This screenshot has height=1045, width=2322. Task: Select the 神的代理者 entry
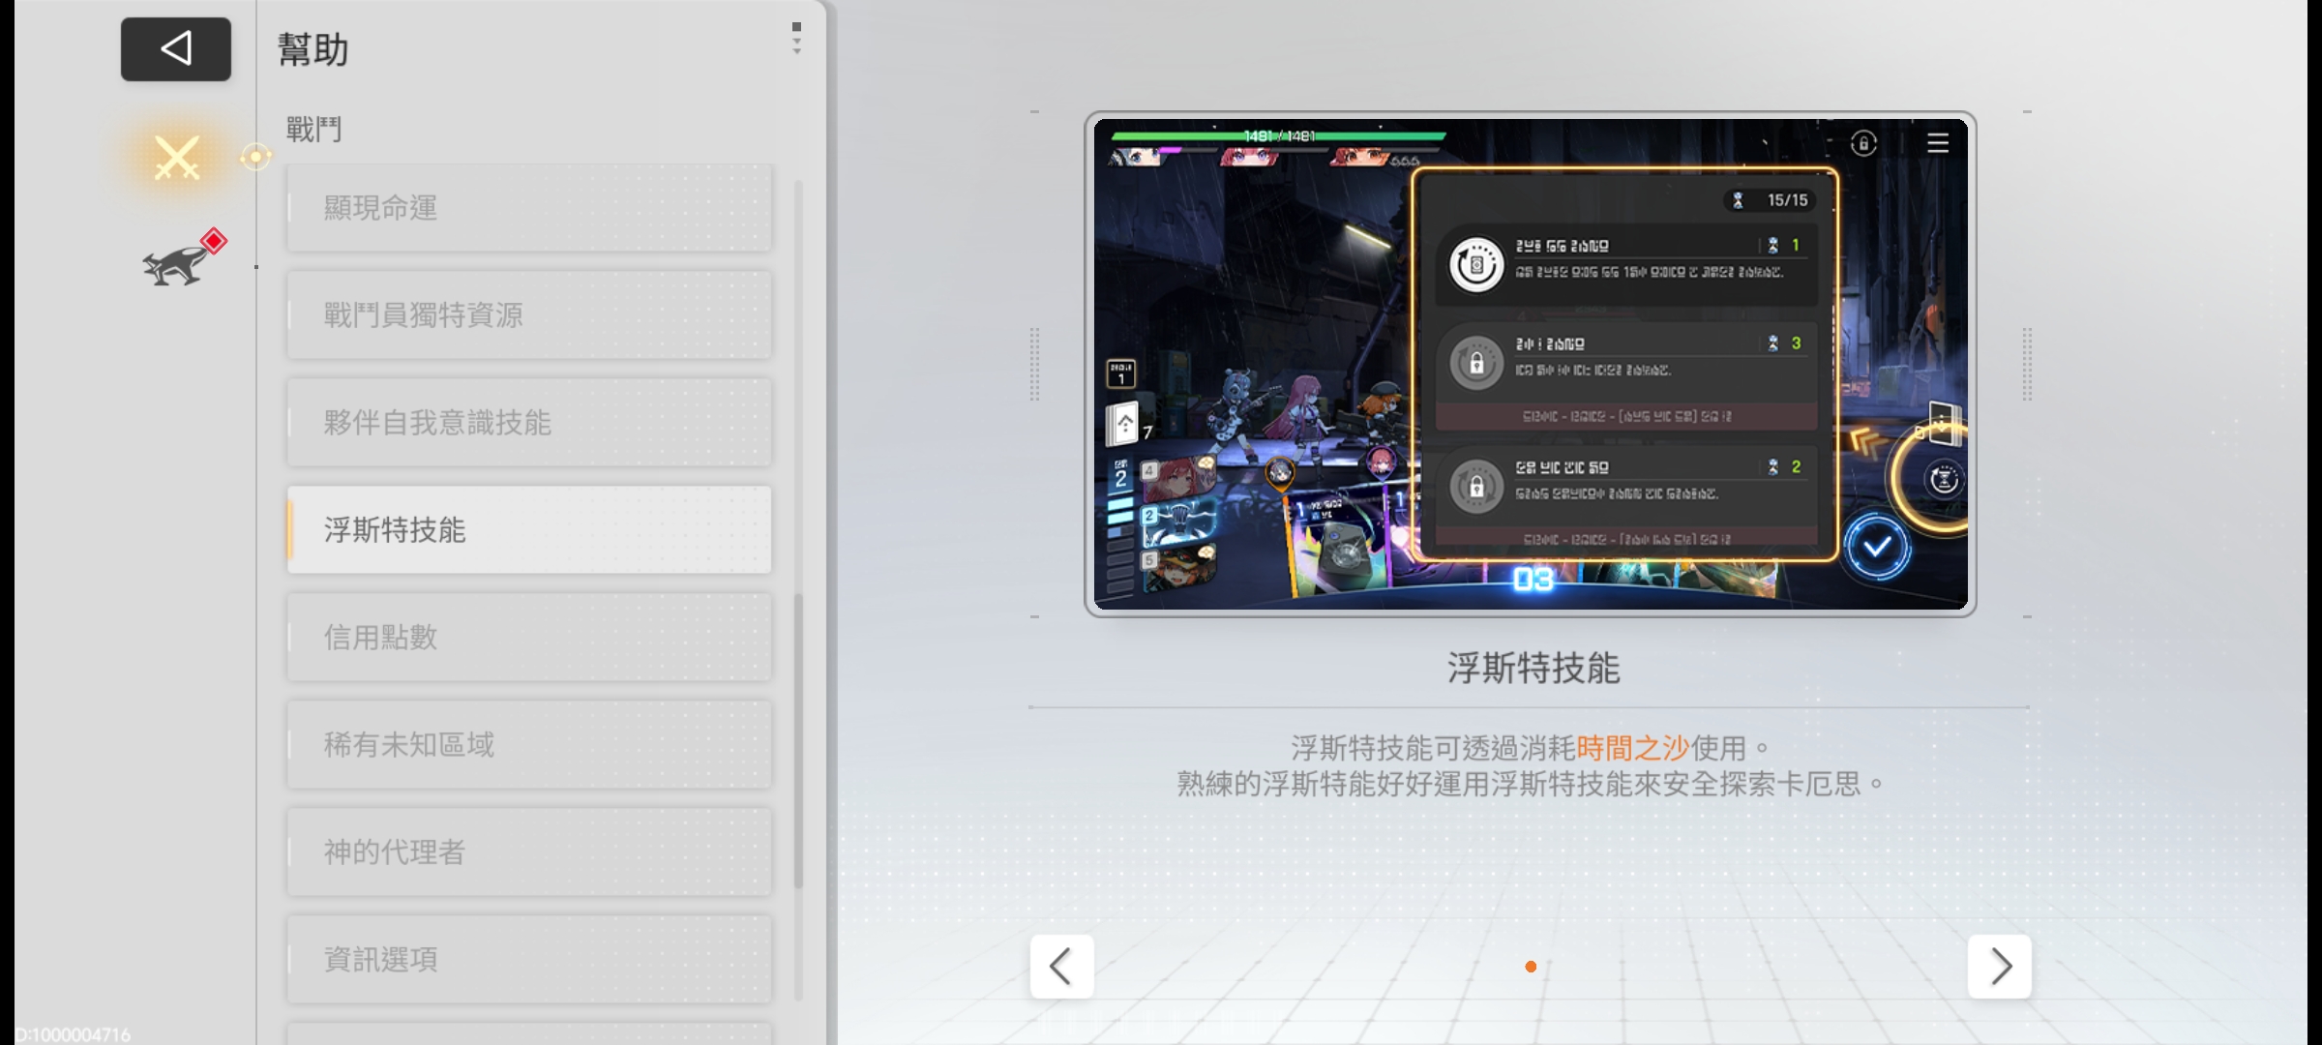(x=529, y=852)
